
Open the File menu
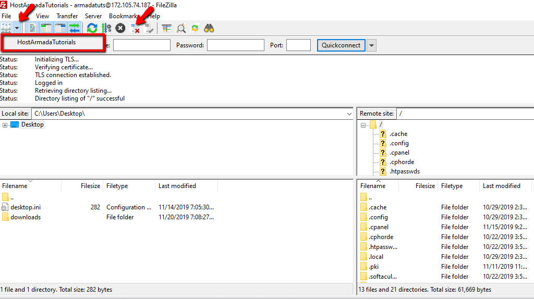[6, 16]
